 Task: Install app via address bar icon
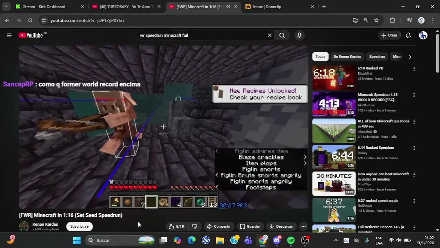pyautogui.click(x=356, y=20)
